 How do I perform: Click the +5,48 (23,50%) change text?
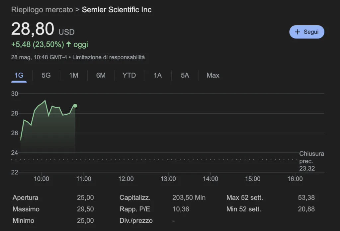(x=38, y=44)
